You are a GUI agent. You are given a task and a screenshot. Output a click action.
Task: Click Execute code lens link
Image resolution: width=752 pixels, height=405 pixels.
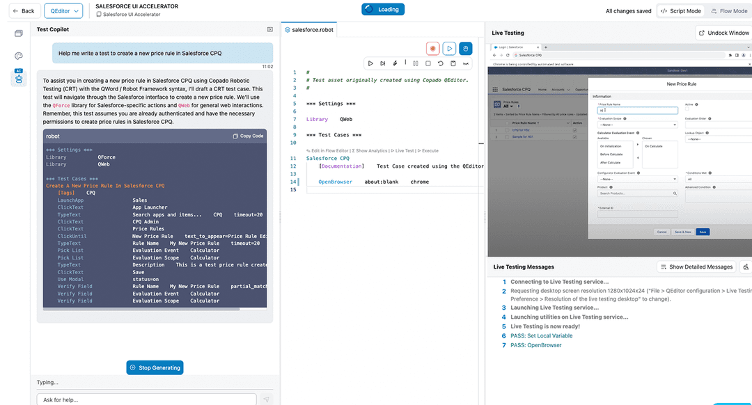(428, 150)
